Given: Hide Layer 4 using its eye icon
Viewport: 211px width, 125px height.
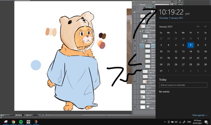Looking at the screenshot, I should [x=135, y=81].
